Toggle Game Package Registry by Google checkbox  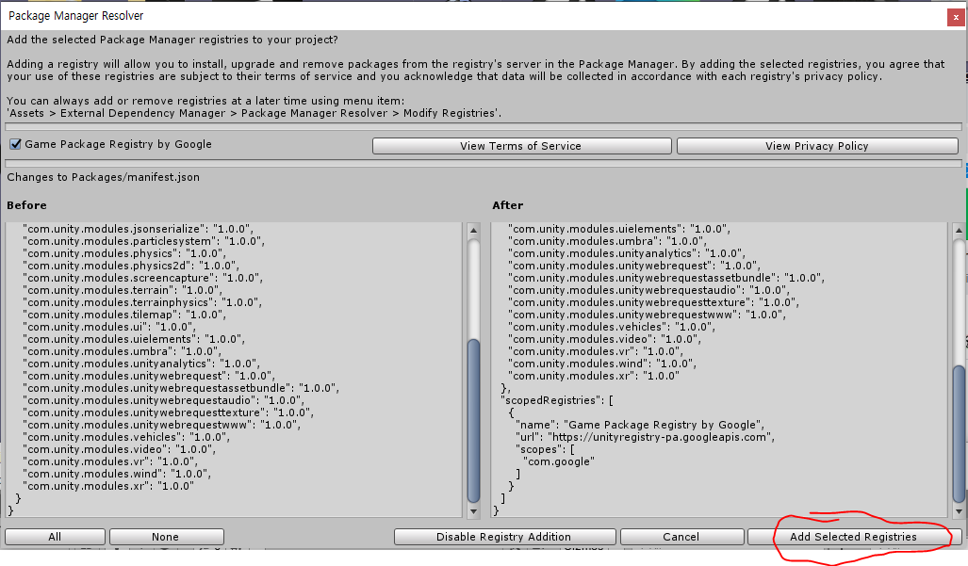tap(15, 144)
